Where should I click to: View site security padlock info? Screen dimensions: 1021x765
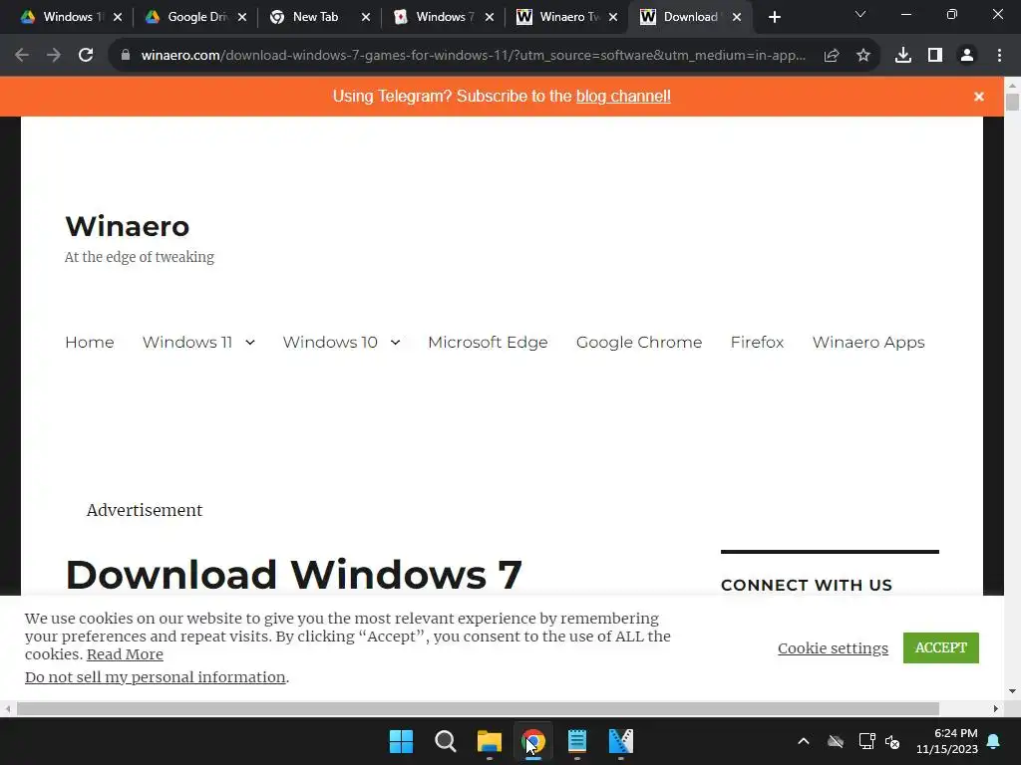tap(126, 56)
